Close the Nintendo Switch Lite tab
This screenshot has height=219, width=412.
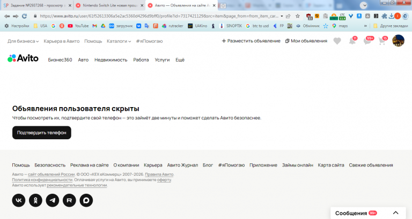142,5
